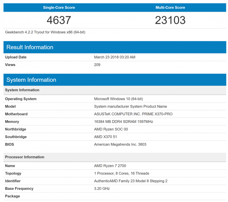Click the Geekbench 4.2.2 Tryout version line
Viewport: 228px width, 202px height.
point(45,32)
